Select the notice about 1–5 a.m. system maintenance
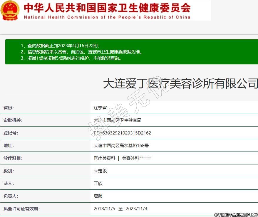 [x=71, y=58]
